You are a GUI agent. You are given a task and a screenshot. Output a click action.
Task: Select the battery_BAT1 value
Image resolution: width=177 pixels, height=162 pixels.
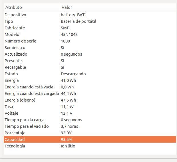click(x=74, y=15)
